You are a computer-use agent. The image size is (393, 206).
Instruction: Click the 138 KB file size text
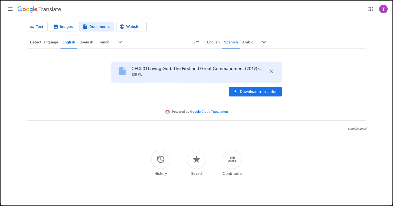(137, 75)
